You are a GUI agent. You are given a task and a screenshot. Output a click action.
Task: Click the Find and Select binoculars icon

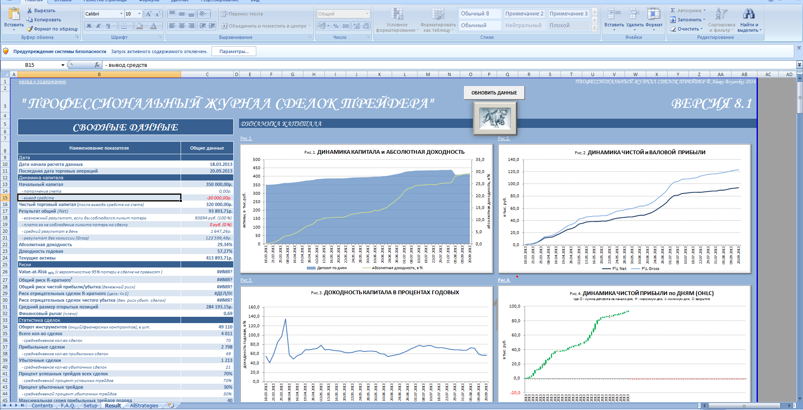[x=749, y=14]
